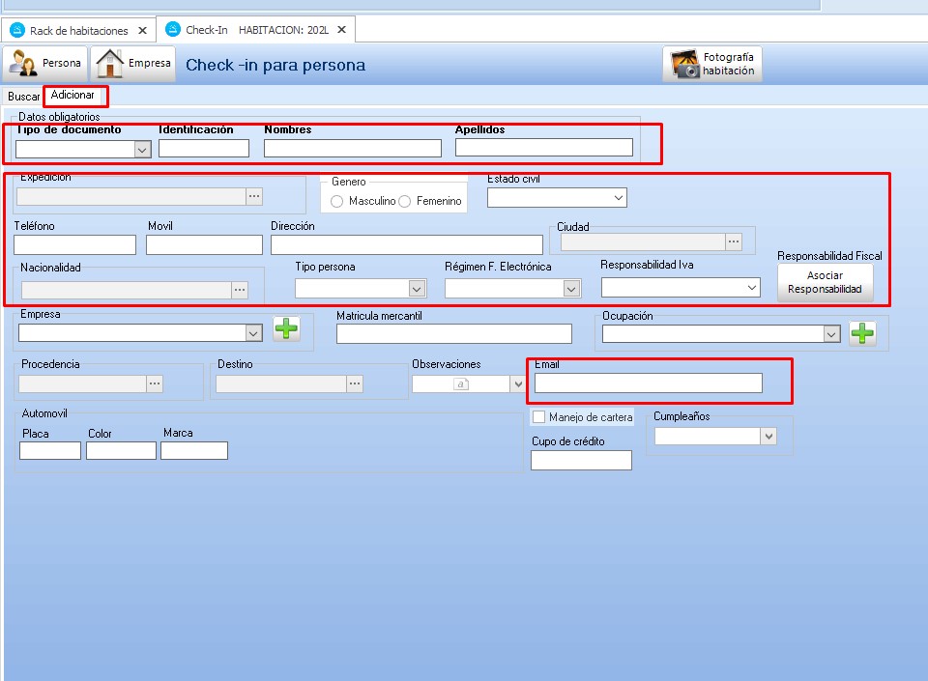Open Nacionalidad lookup ellipsis button
The image size is (928, 681).
pyautogui.click(x=240, y=289)
